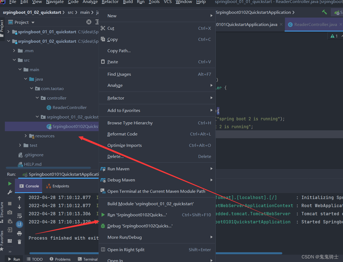This screenshot has width=343, height=262.
Task: Click the Select Opened File target icon
Action: coord(89,22)
